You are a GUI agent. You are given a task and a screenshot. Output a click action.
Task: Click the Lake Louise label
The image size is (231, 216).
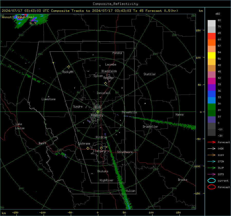click(x=20, y=126)
